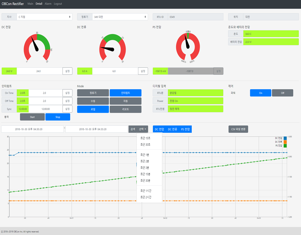The height and width of the screenshot is (235, 301).
Task: Select 리모트 remote mode
Action: 126,109
